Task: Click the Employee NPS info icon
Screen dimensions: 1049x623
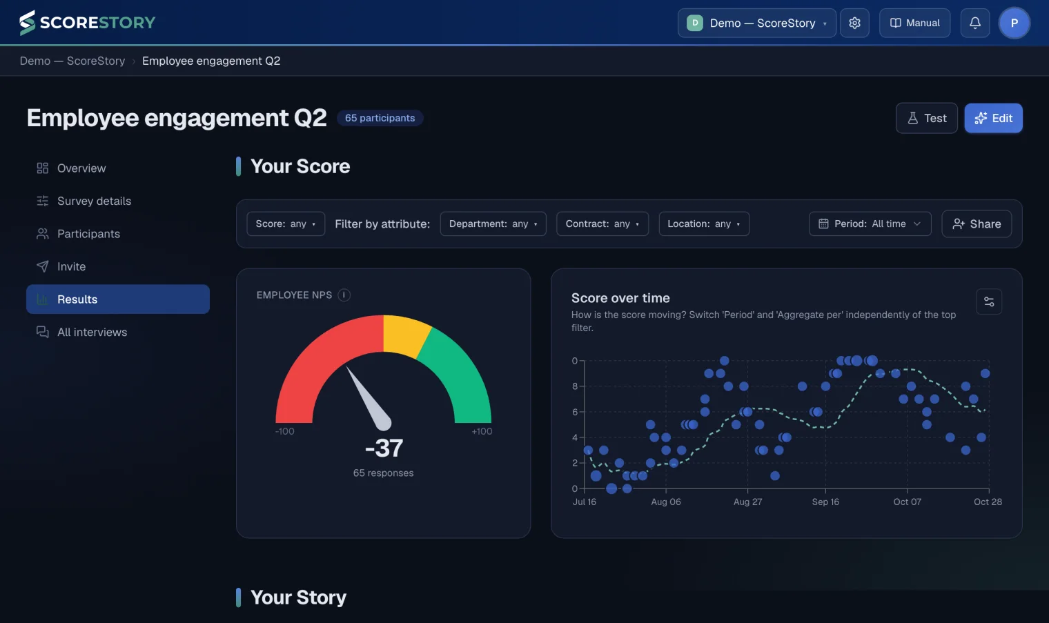Action: point(344,295)
